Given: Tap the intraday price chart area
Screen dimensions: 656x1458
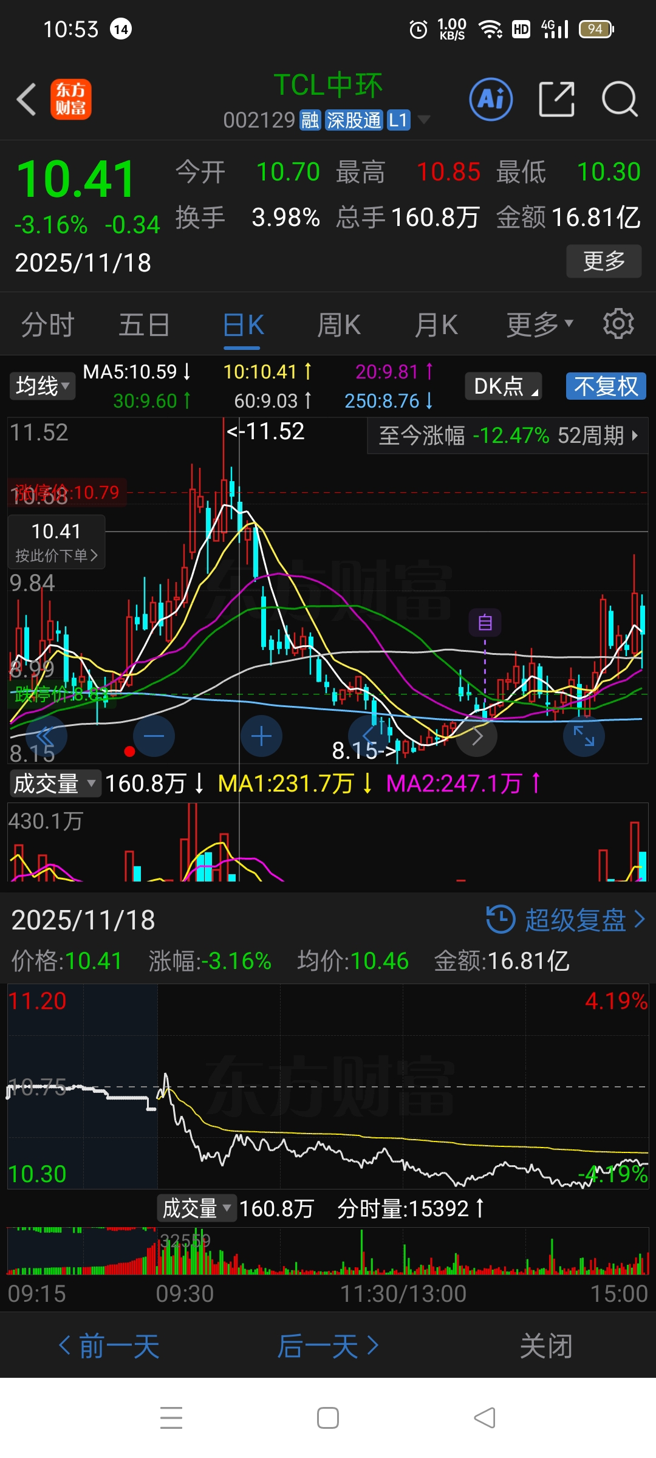Looking at the screenshot, I should click(328, 1086).
